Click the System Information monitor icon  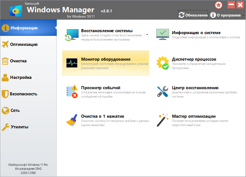point(162,34)
